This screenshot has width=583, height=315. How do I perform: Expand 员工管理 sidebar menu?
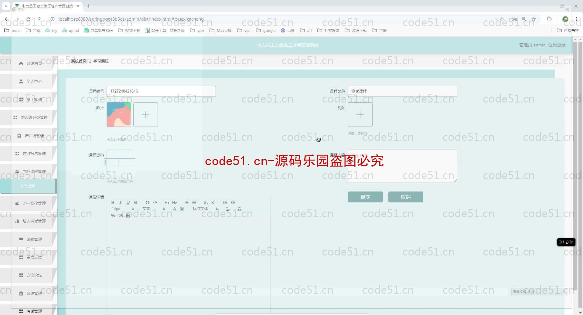[29, 100]
